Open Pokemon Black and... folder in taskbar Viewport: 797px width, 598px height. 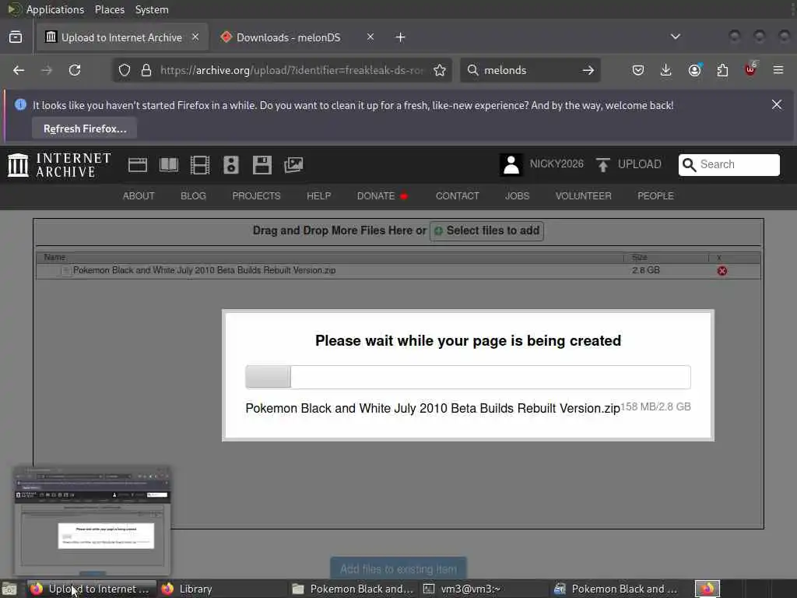(x=354, y=589)
